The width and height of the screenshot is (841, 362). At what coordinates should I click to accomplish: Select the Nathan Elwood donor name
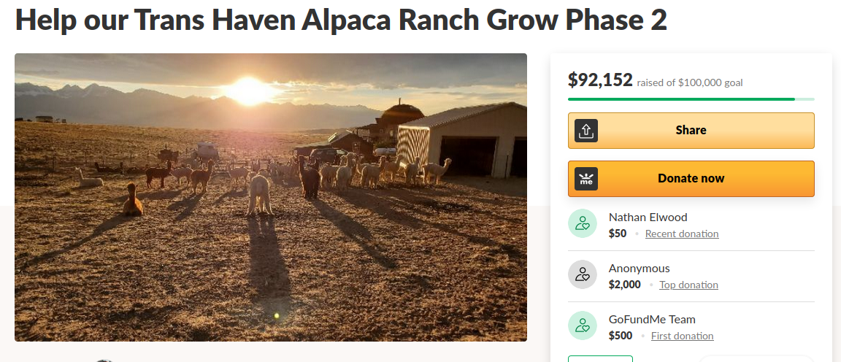click(648, 217)
